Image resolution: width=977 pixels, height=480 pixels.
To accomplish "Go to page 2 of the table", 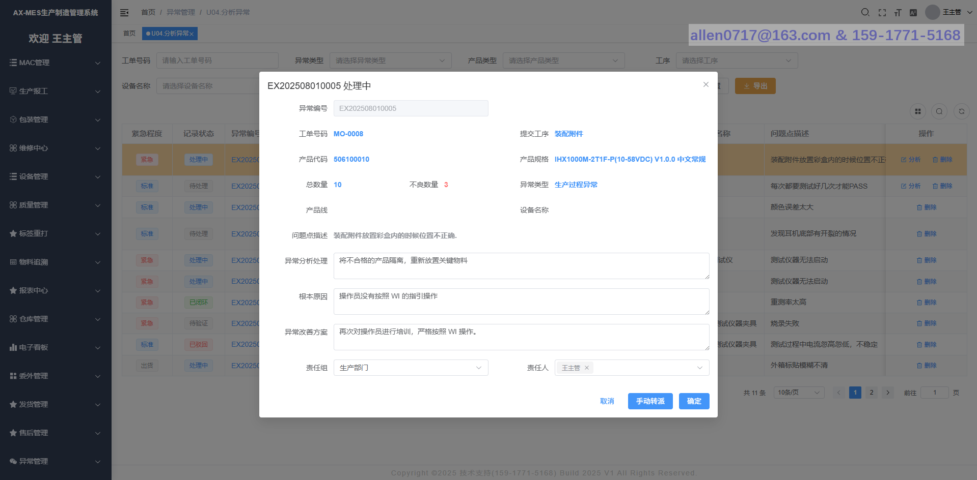I will (872, 393).
